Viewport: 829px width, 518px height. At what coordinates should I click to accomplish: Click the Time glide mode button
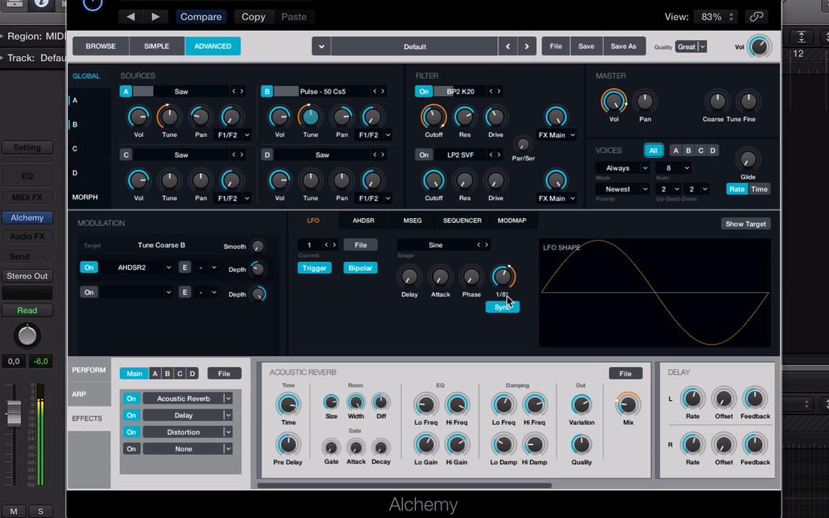[x=759, y=189]
